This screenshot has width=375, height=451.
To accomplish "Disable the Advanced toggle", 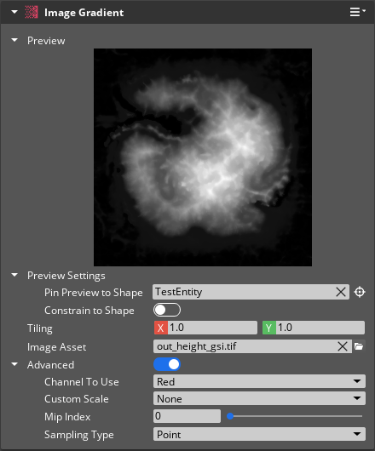I will pos(167,364).
